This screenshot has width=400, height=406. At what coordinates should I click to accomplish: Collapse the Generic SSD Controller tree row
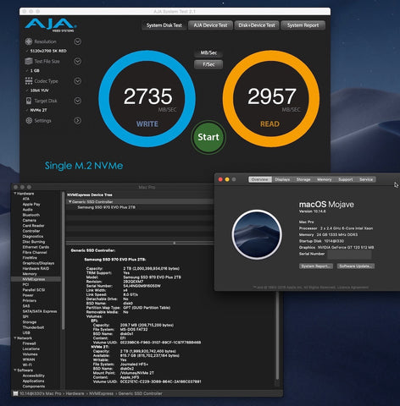70,202
